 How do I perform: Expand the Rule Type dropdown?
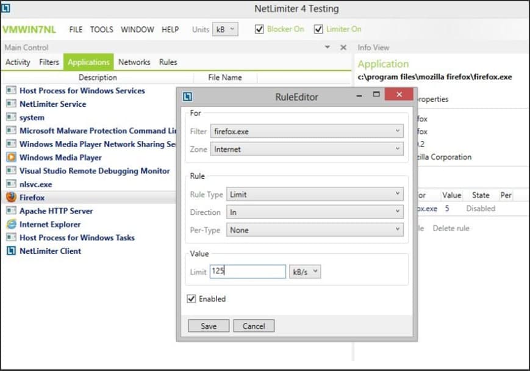[x=315, y=195]
